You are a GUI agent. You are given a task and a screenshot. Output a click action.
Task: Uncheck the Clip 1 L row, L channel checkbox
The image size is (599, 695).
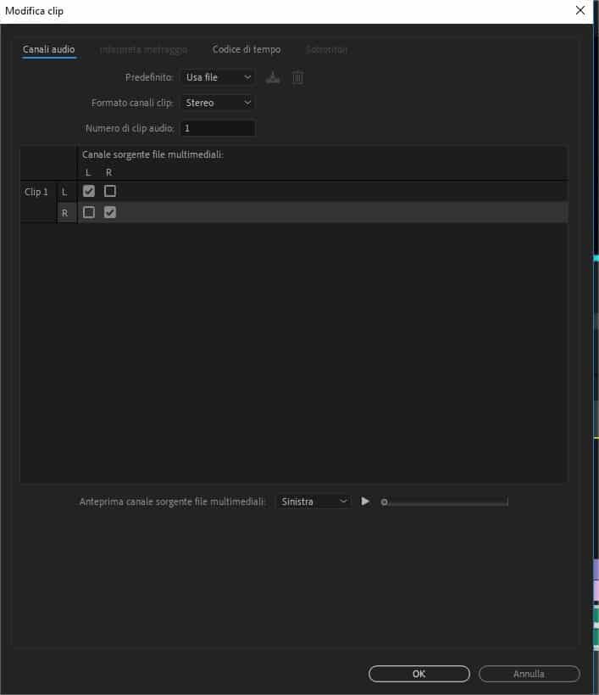89,191
